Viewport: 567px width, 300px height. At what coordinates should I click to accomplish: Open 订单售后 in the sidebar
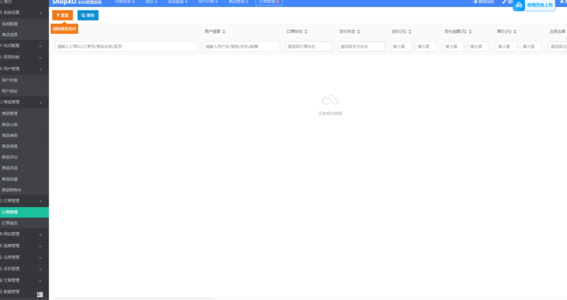tap(24, 223)
